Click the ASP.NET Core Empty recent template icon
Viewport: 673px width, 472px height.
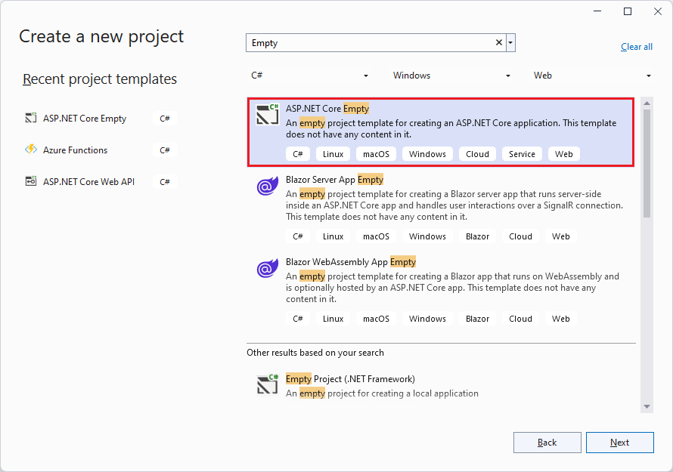pos(30,118)
